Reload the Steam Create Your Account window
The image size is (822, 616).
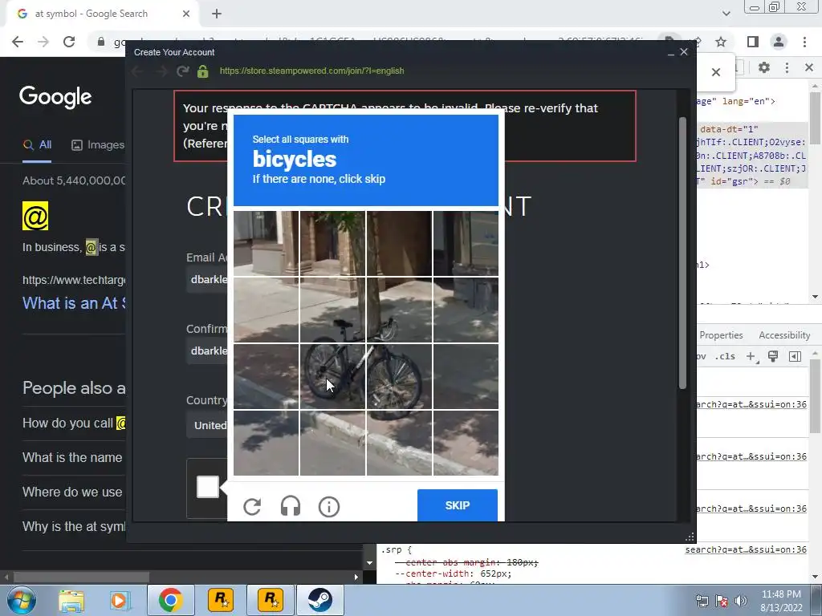click(182, 71)
